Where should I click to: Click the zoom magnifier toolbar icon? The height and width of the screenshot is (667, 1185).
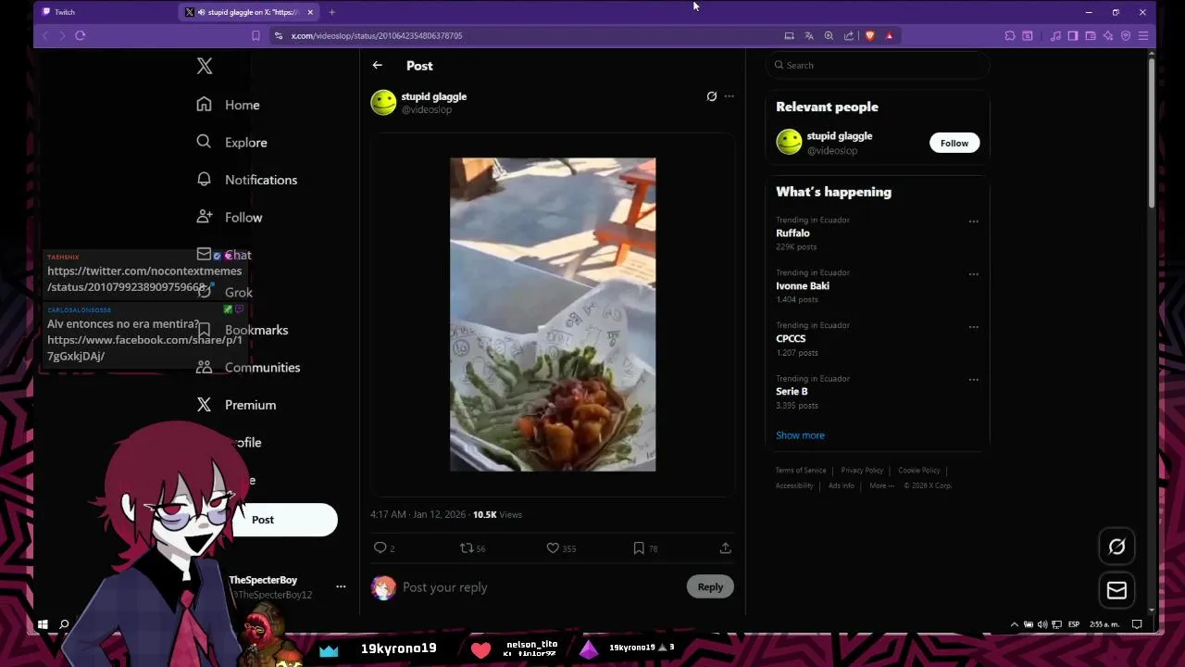(829, 35)
